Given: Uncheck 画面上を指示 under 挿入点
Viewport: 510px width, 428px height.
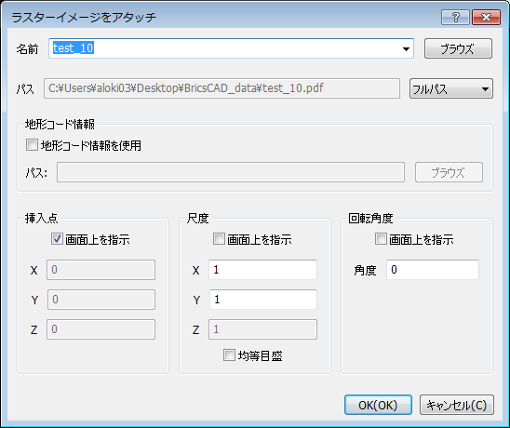Looking at the screenshot, I should click(57, 239).
